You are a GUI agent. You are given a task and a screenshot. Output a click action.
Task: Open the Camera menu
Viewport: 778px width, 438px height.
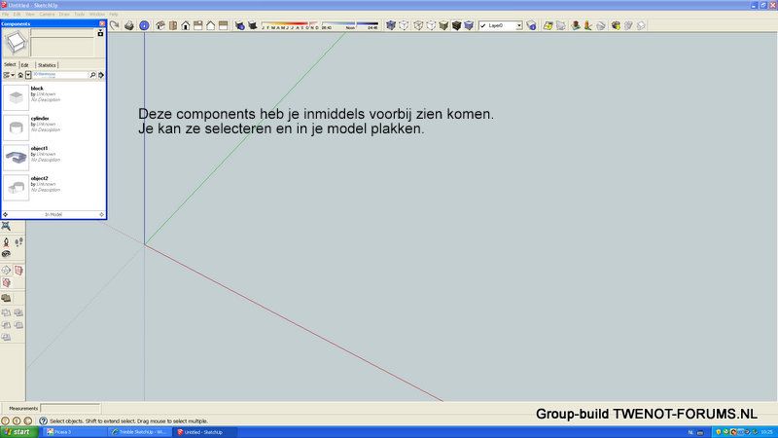click(47, 15)
